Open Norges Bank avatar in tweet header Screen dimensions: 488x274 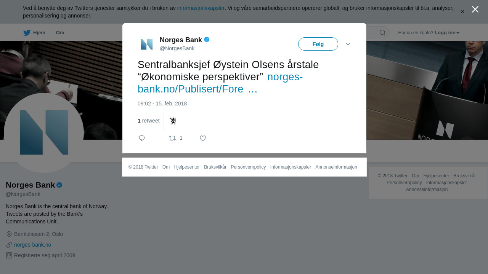[x=147, y=44]
